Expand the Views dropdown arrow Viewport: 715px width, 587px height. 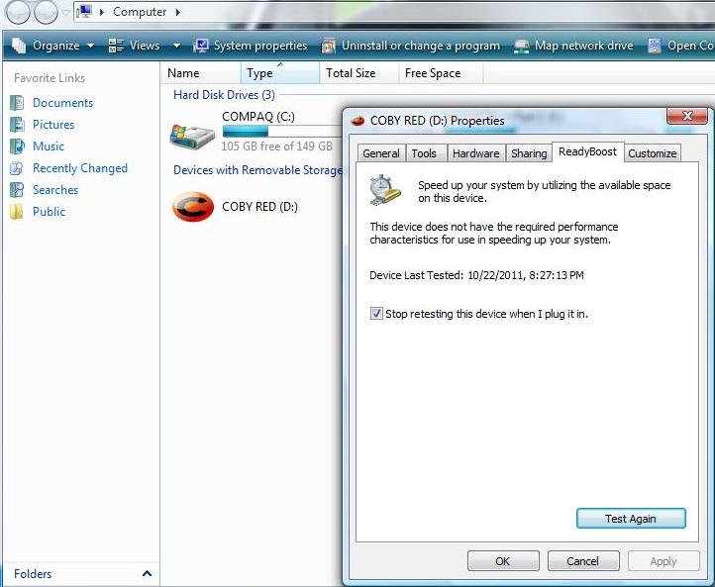[x=176, y=46]
